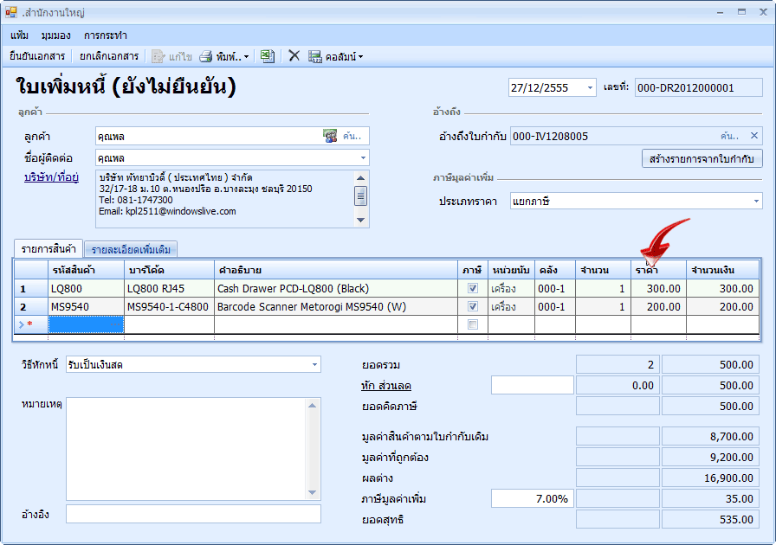Click the delete X icon in toolbar
The width and height of the screenshot is (776, 545).
pos(294,55)
